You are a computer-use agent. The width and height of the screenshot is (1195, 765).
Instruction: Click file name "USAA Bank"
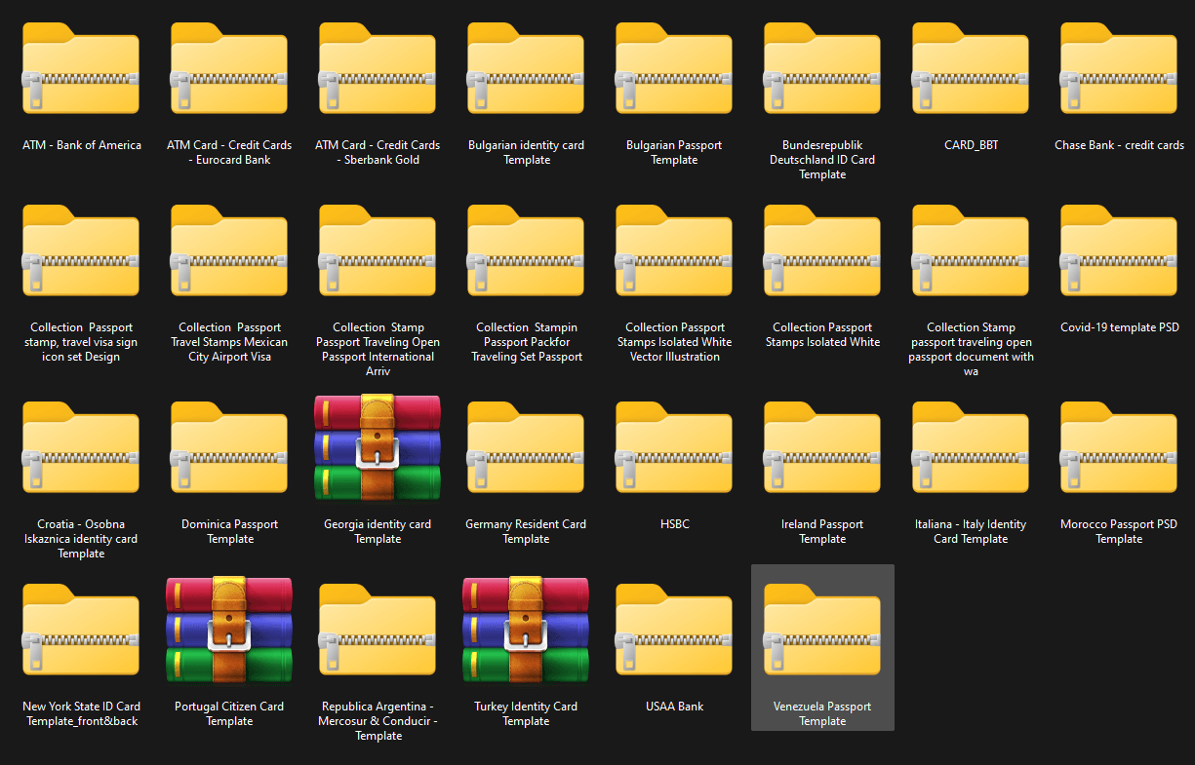[x=674, y=707]
